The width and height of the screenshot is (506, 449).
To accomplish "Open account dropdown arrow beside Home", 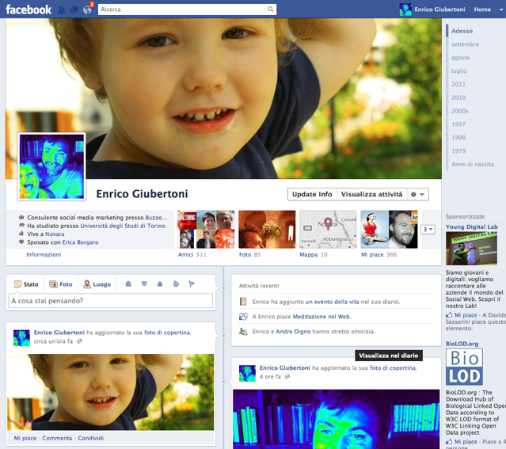I will tap(501, 10).
